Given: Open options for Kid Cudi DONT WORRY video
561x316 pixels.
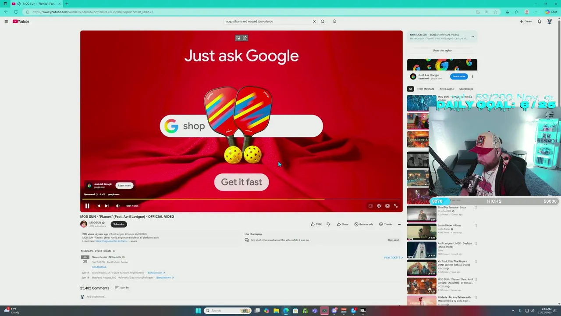Looking at the screenshot, I should point(476,262).
